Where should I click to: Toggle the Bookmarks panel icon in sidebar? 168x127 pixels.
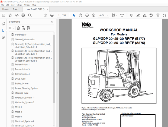[x=3, y=31]
